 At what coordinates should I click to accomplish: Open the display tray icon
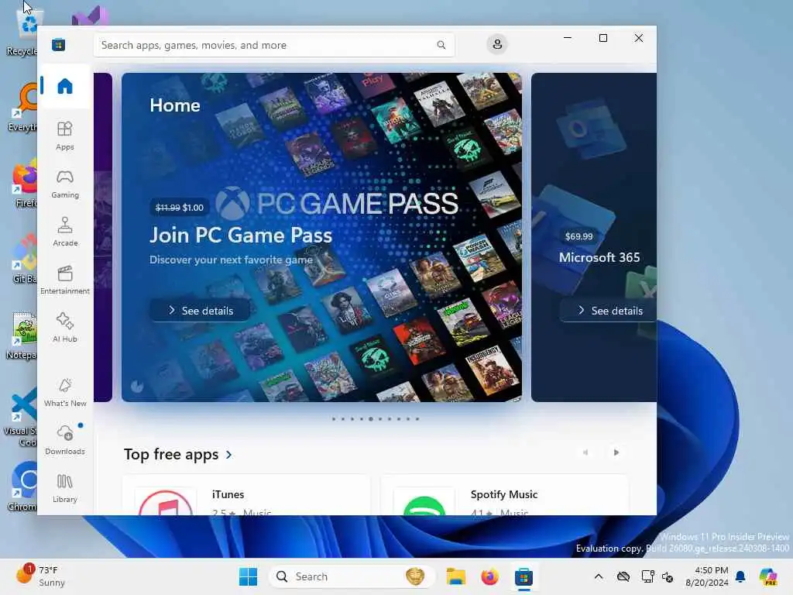point(647,576)
